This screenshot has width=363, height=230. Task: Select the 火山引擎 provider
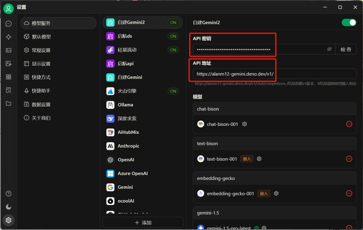[143, 91]
